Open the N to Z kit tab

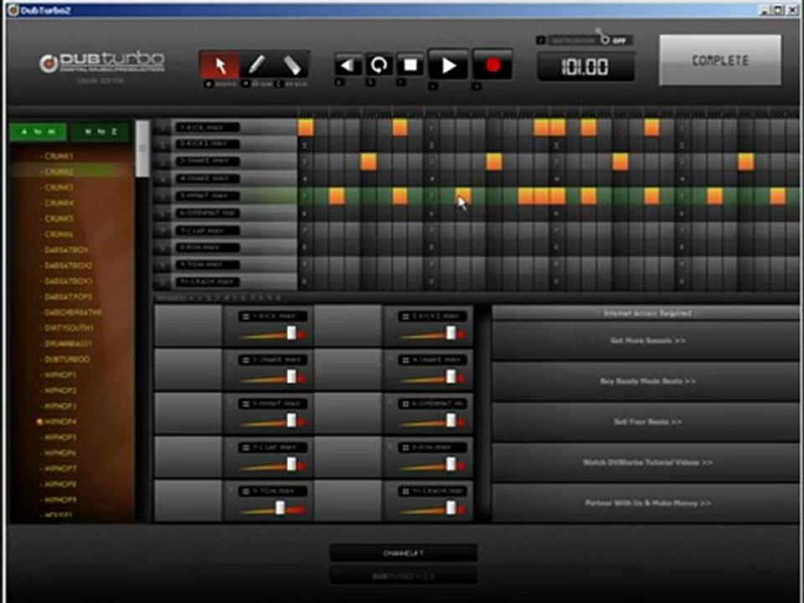[101, 131]
